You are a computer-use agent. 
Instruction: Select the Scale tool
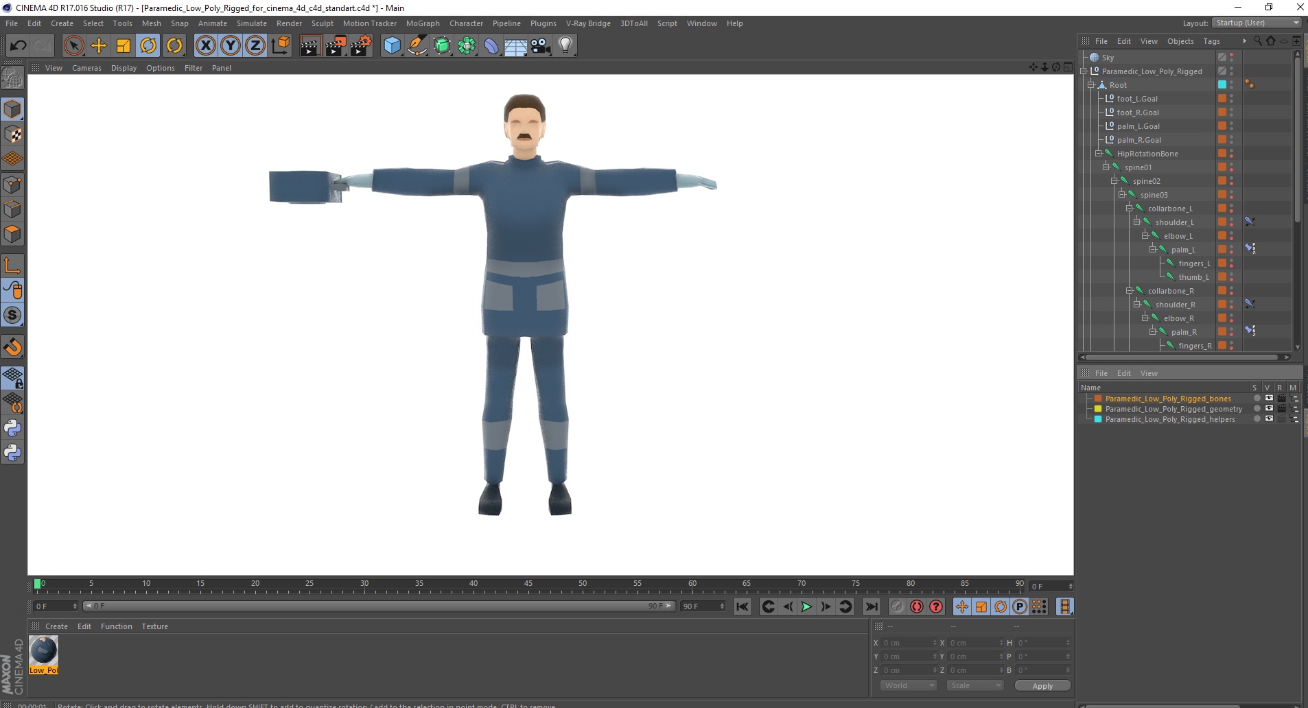(x=124, y=46)
